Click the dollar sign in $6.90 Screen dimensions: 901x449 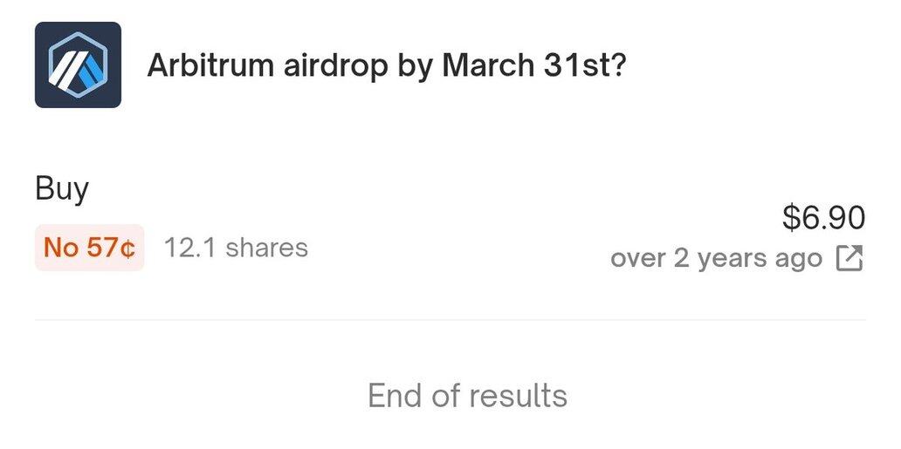[790, 217]
